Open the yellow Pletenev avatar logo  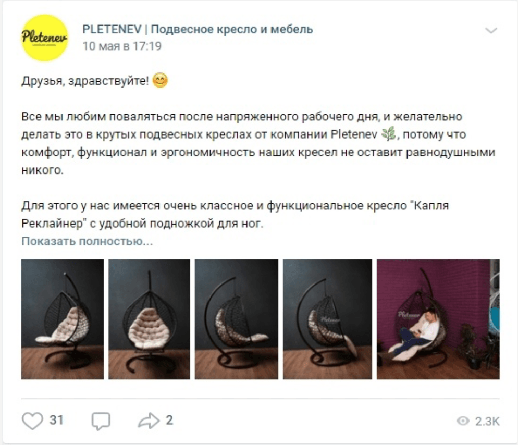(45, 38)
